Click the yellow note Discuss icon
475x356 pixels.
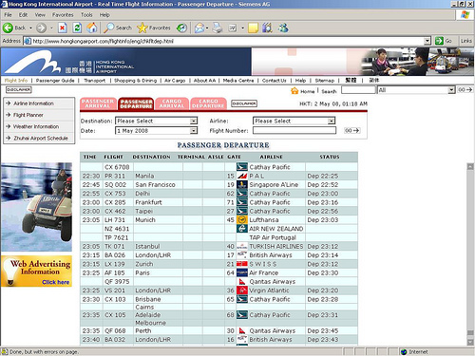(x=253, y=28)
